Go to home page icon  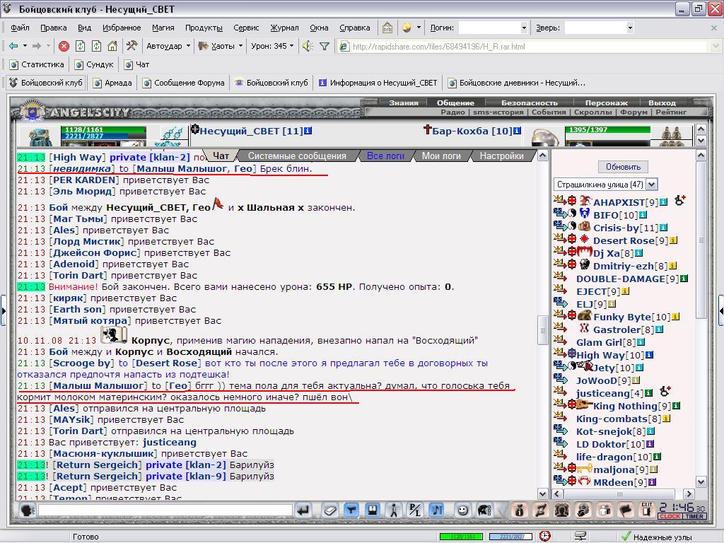click(112, 46)
